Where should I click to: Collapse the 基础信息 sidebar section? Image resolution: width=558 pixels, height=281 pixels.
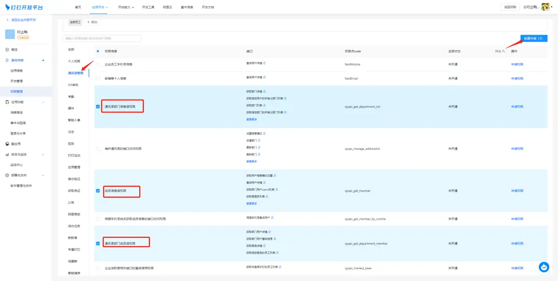pyautogui.click(x=43, y=60)
